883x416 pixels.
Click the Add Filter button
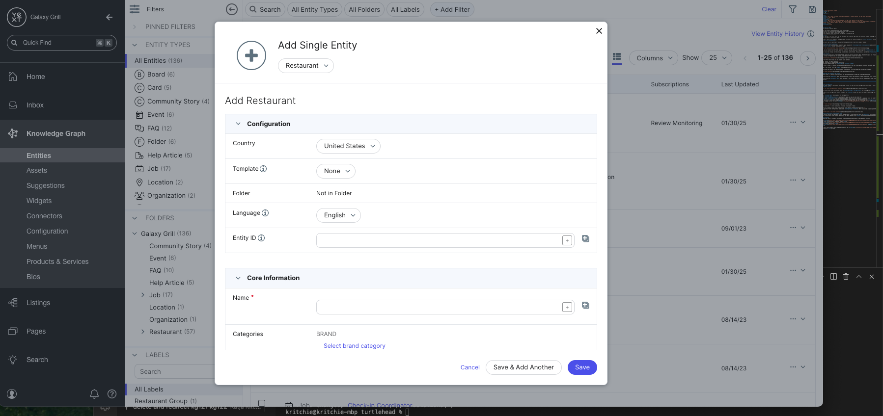(452, 9)
